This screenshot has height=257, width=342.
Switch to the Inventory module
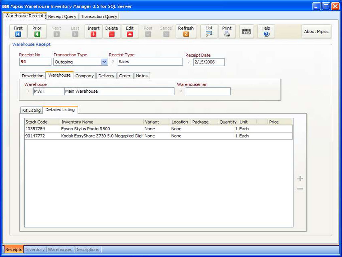point(35,250)
